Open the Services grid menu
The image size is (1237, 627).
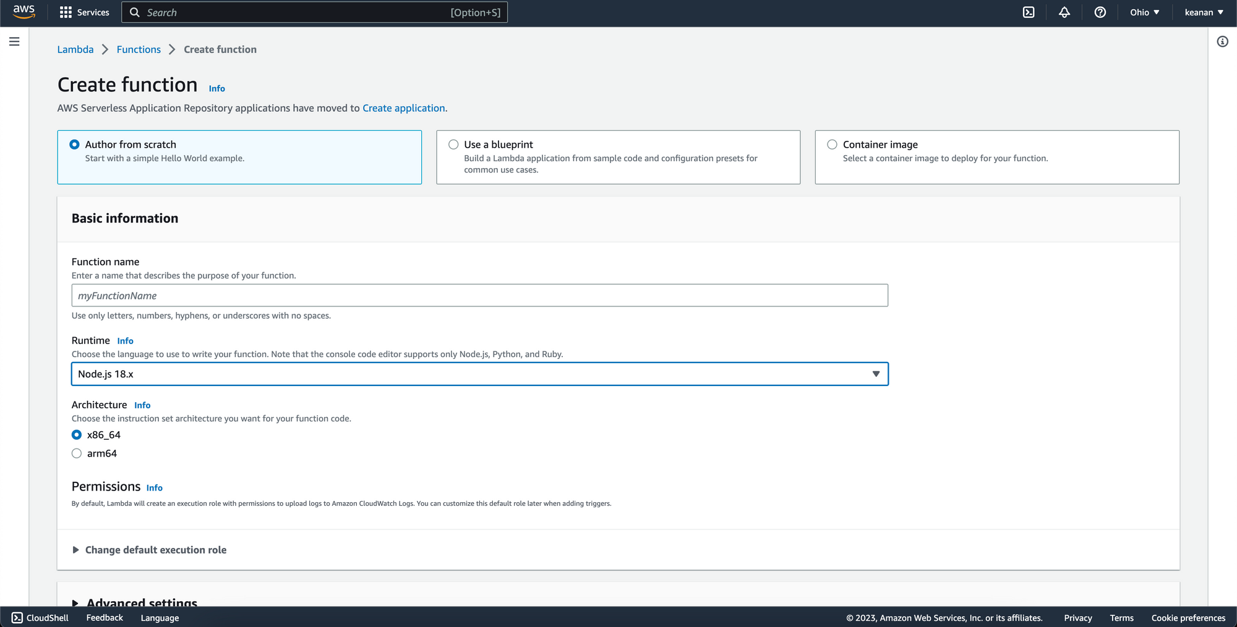click(84, 12)
